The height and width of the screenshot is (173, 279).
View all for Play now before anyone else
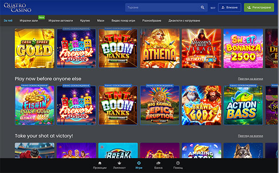250,79
